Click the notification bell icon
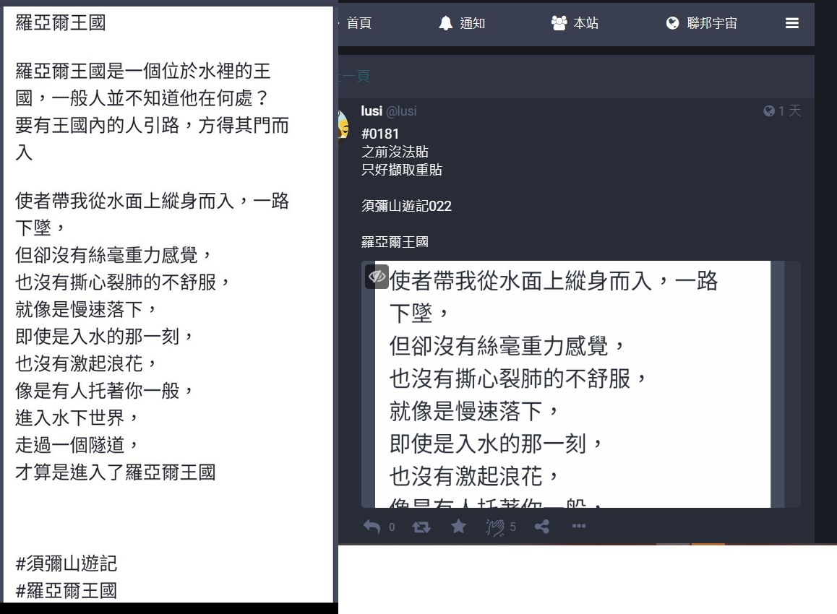 click(446, 23)
